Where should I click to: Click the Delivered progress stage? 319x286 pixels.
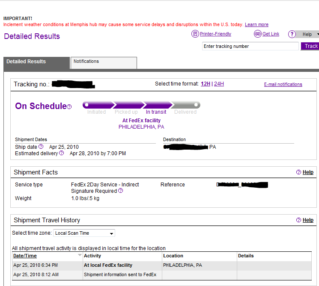[x=185, y=105]
